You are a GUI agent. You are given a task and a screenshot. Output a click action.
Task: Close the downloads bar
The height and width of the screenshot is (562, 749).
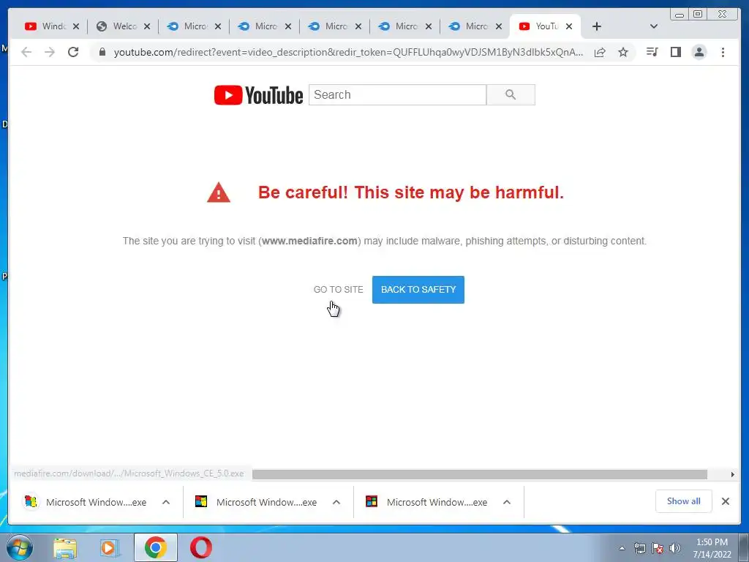point(725,501)
